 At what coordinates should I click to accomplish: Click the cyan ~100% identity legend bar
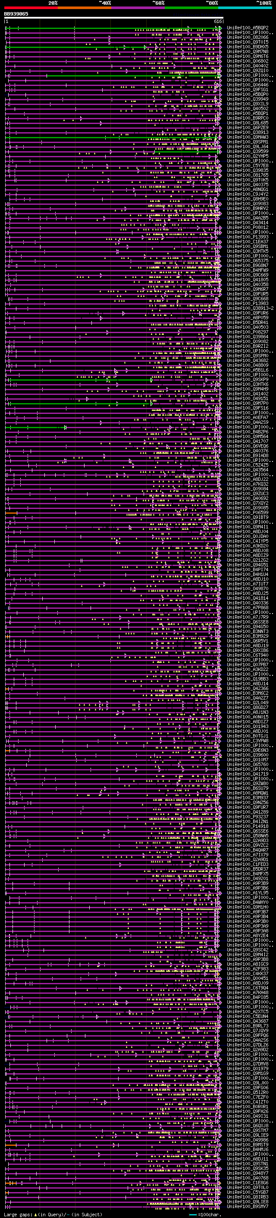(x=245, y=8)
